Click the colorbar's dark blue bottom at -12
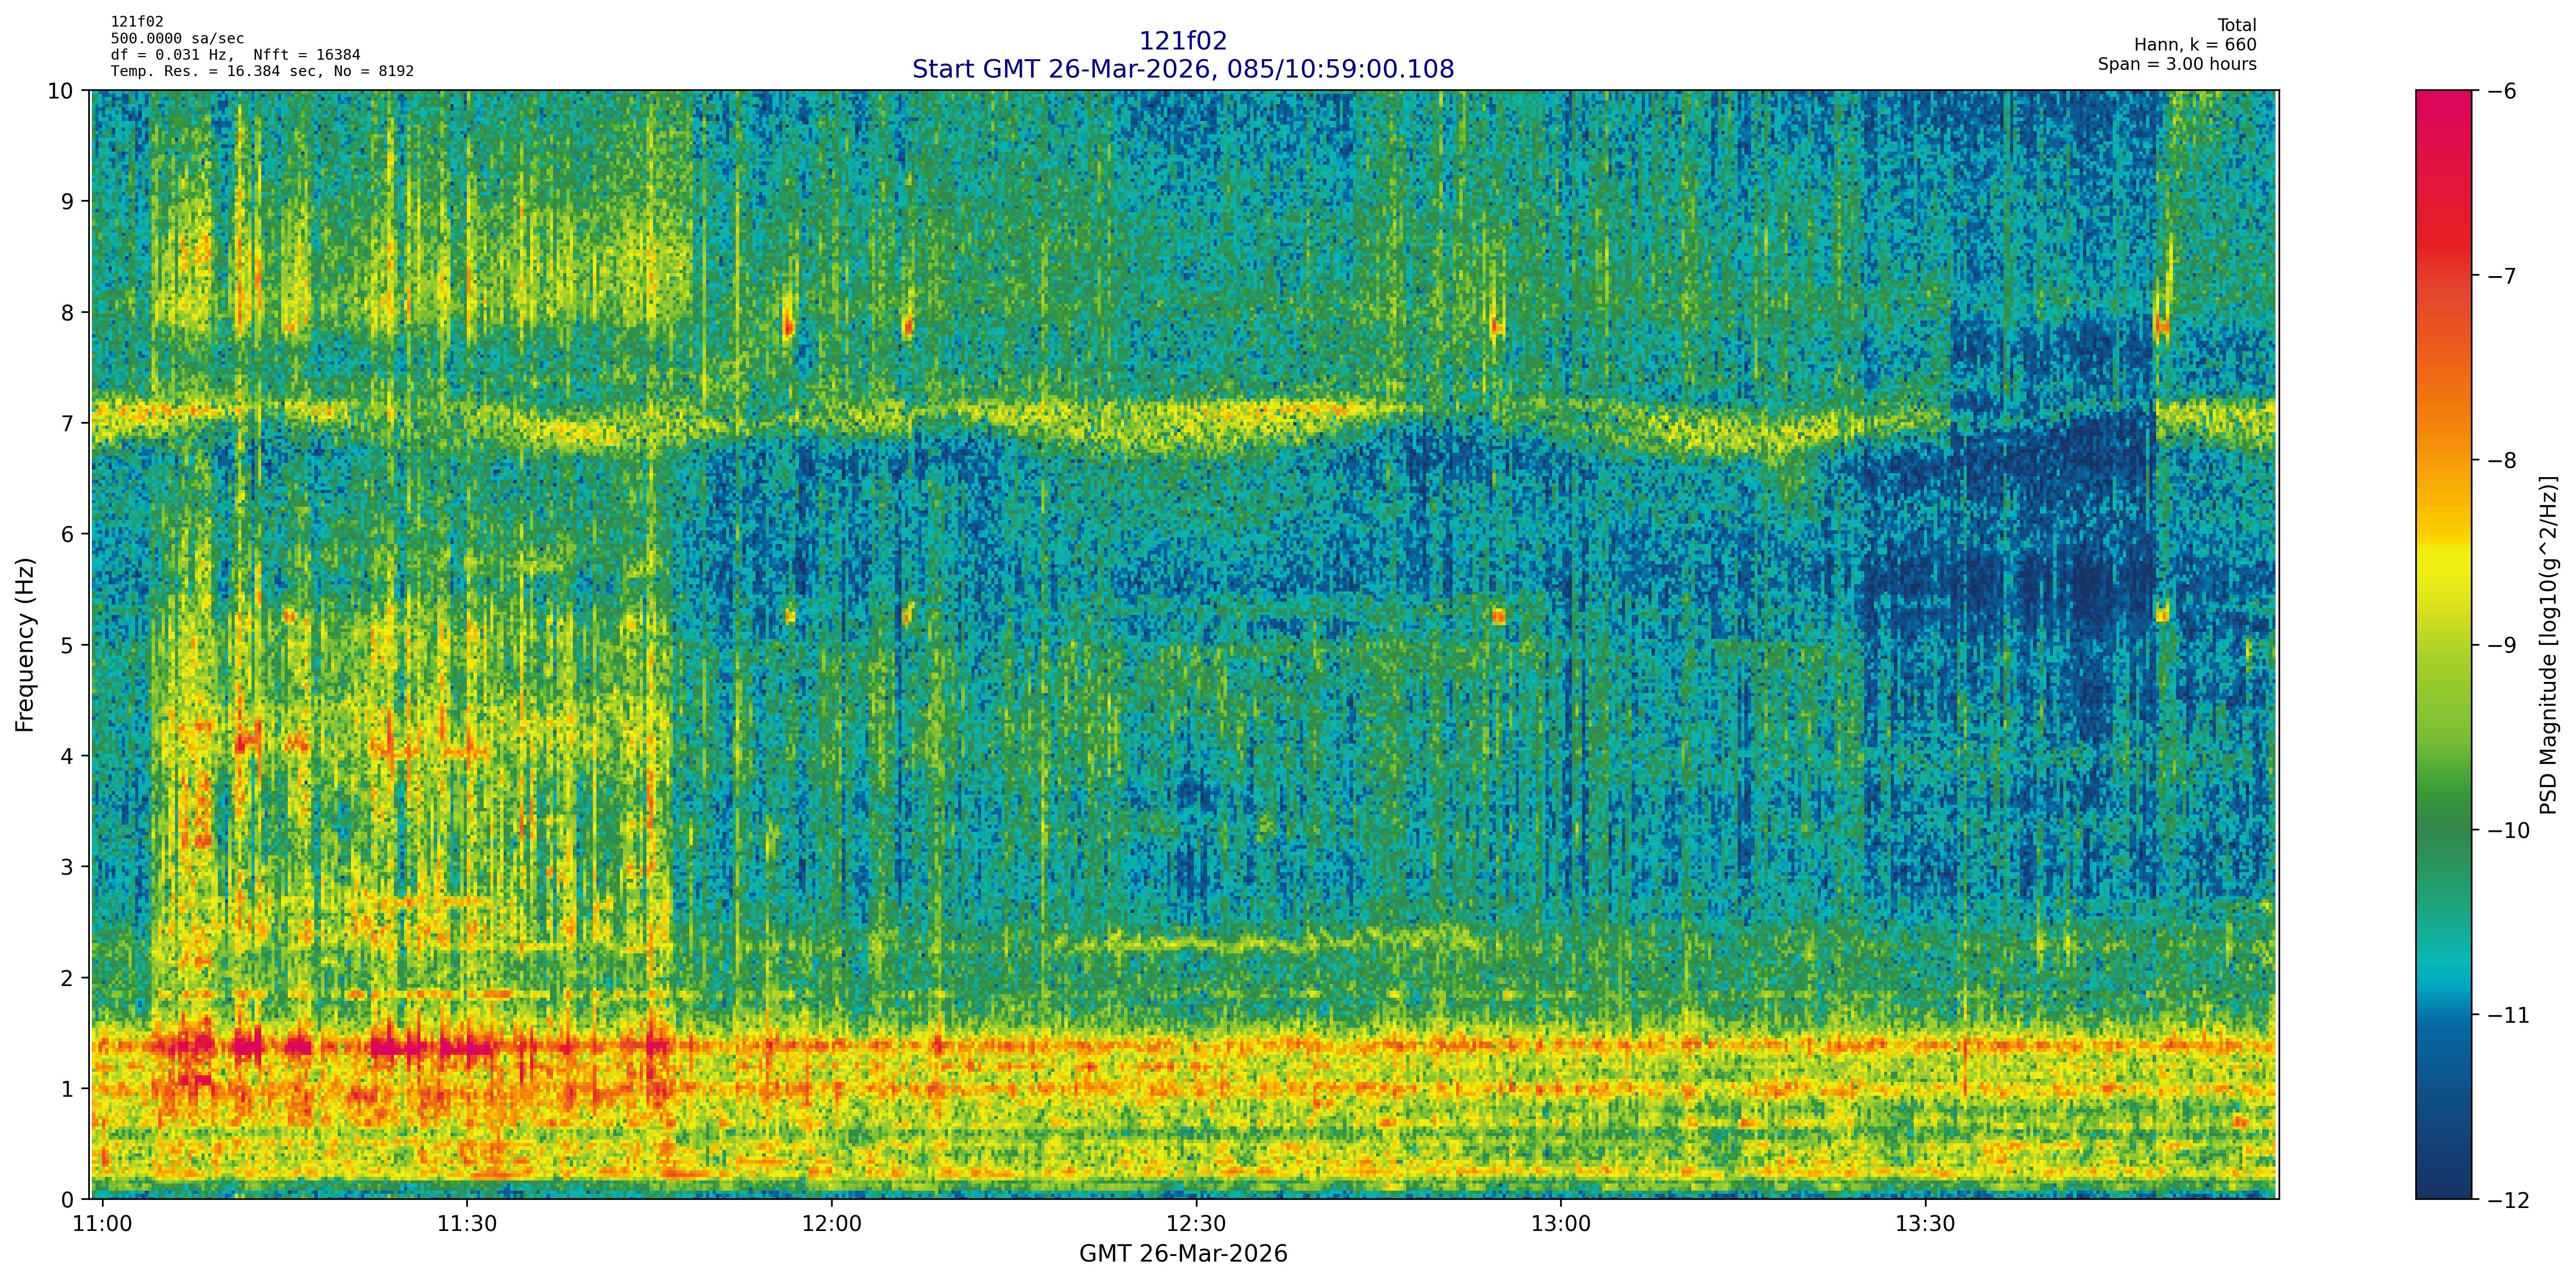The height and width of the screenshot is (1282, 2576). coord(2443,1190)
